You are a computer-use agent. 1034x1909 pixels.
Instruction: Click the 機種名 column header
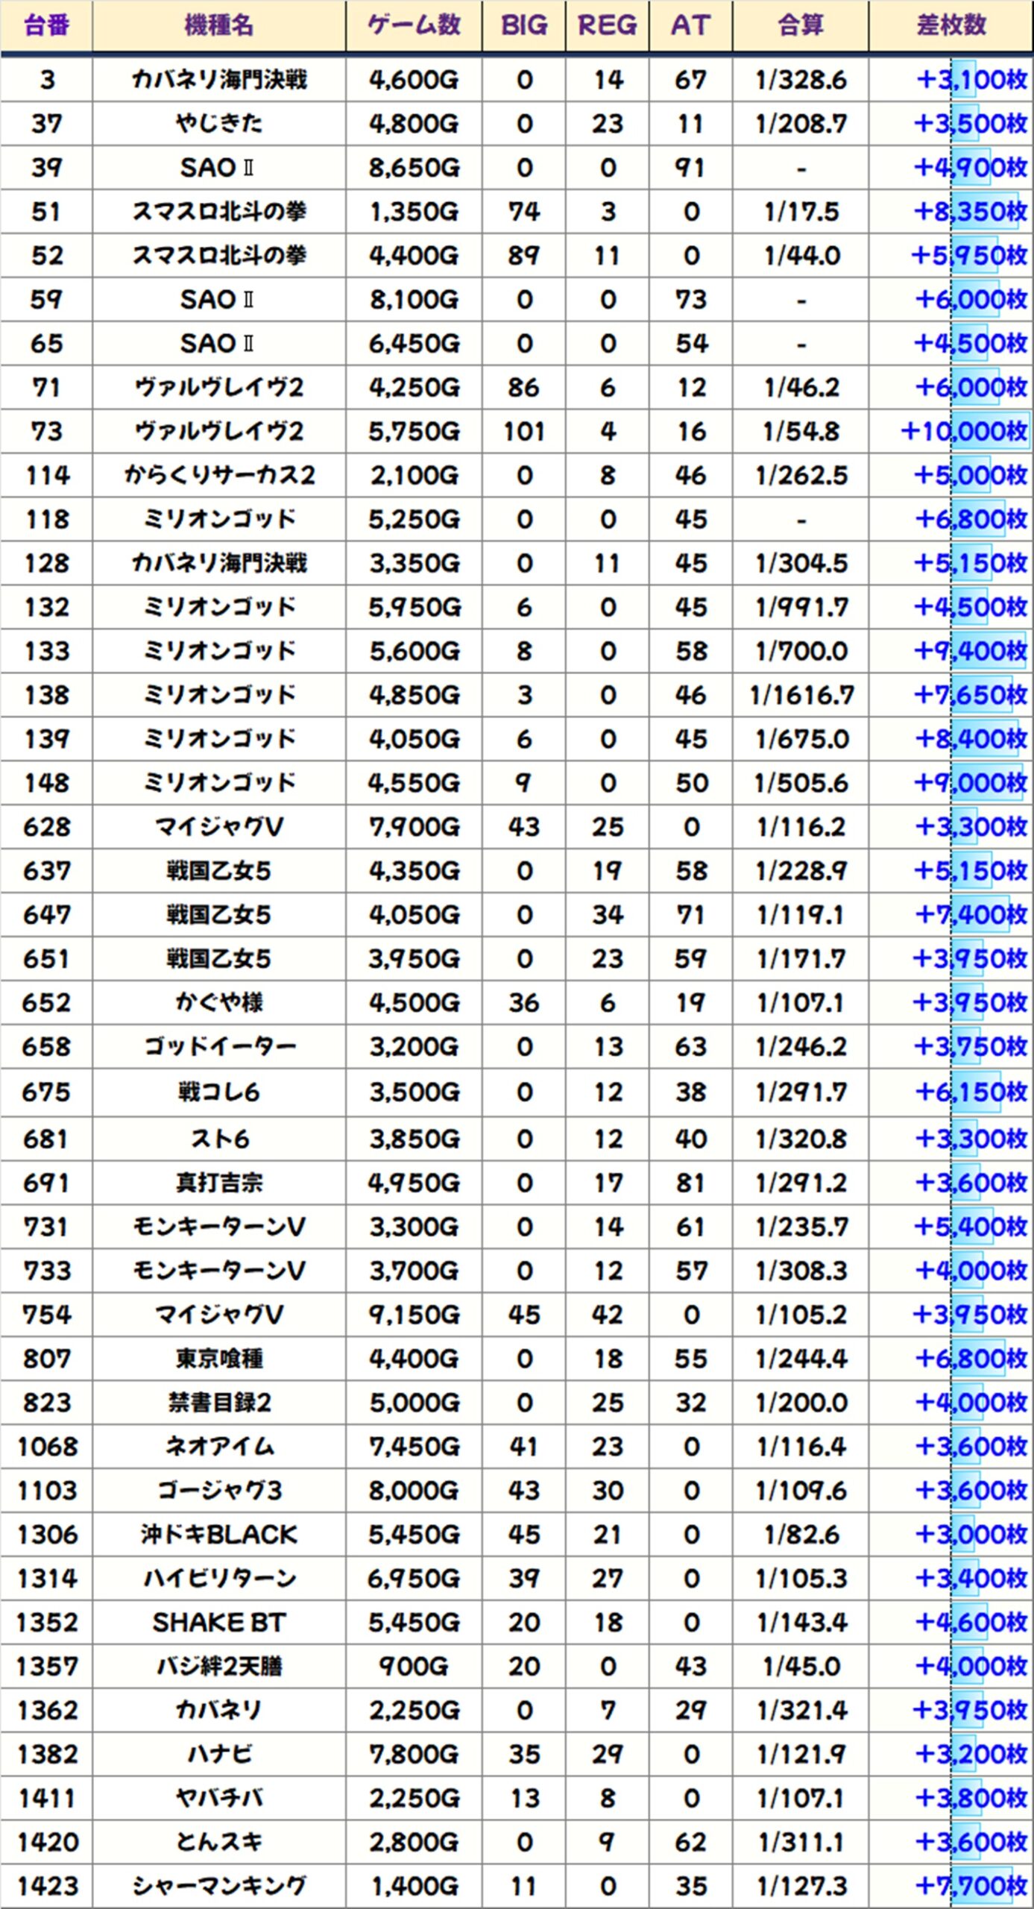(x=219, y=26)
